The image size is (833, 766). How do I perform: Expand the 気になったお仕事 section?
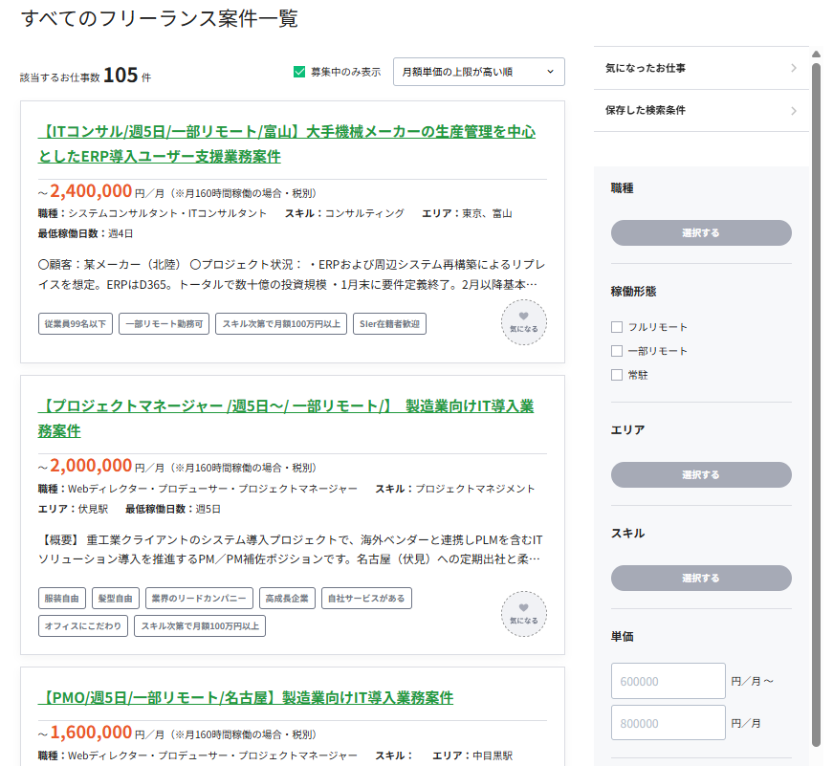pos(702,67)
